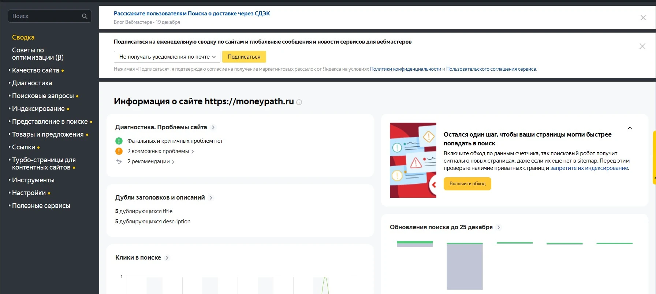
Task: Expand Ссылки section
Action: point(24,147)
